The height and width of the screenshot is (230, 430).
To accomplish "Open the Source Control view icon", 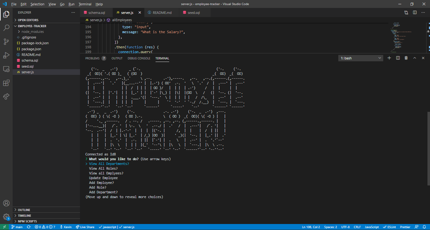I will (x=6, y=41).
